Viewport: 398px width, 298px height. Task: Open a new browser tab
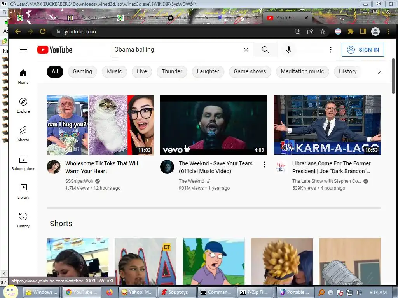coord(321,18)
